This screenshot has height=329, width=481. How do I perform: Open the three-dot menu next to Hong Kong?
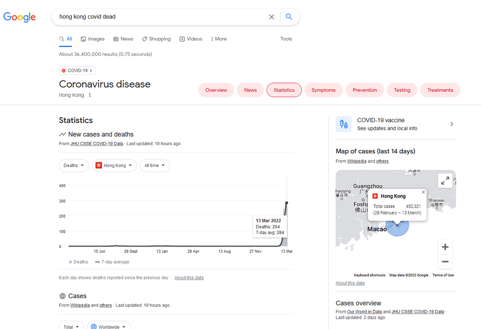(90, 95)
